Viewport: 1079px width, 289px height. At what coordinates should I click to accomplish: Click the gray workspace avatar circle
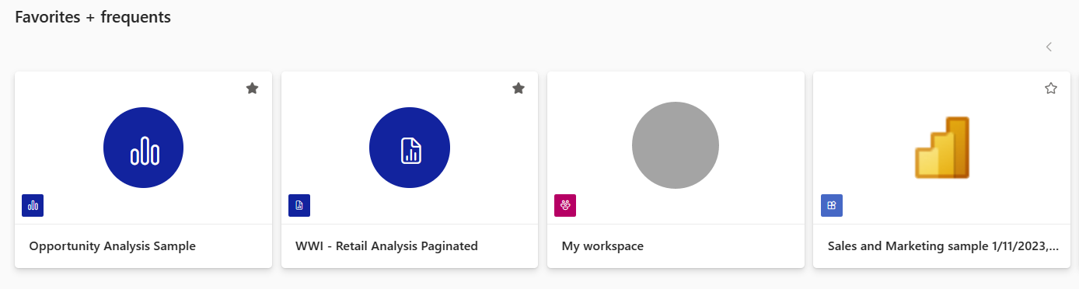click(x=676, y=145)
